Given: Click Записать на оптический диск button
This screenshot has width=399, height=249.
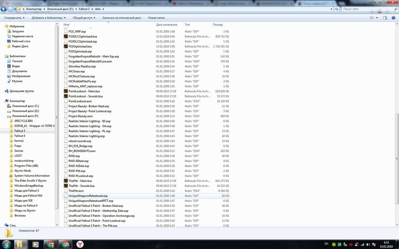Looking at the screenshot, I should point(122,18).
